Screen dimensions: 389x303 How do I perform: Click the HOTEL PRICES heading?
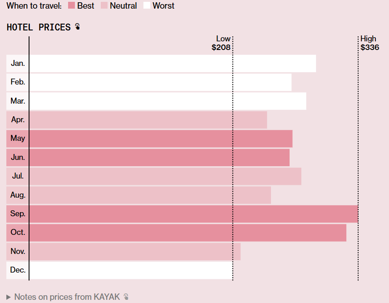[39, 27]
